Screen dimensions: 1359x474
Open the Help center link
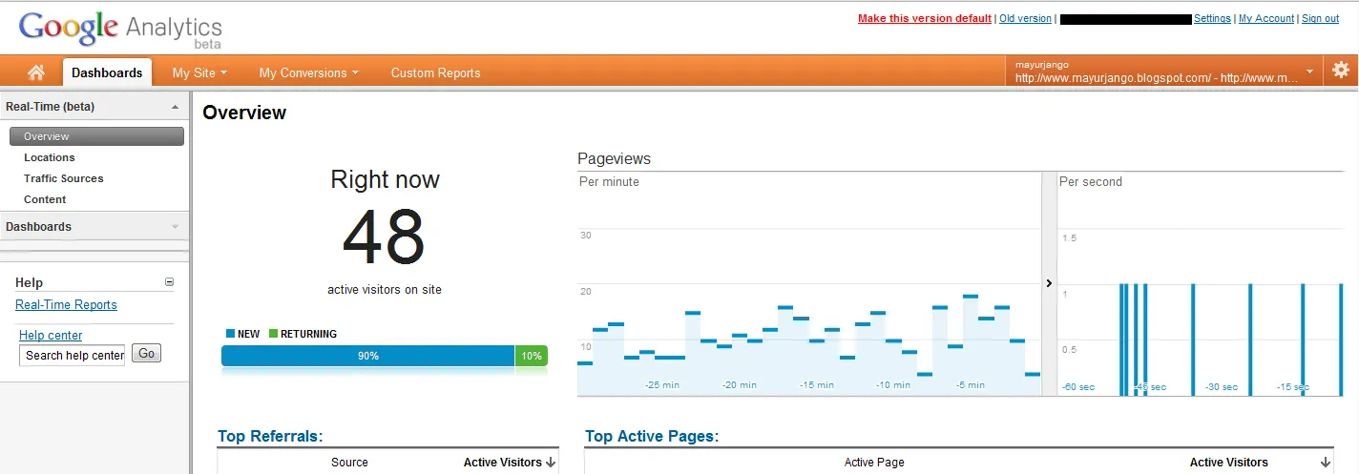pos(51,336)
